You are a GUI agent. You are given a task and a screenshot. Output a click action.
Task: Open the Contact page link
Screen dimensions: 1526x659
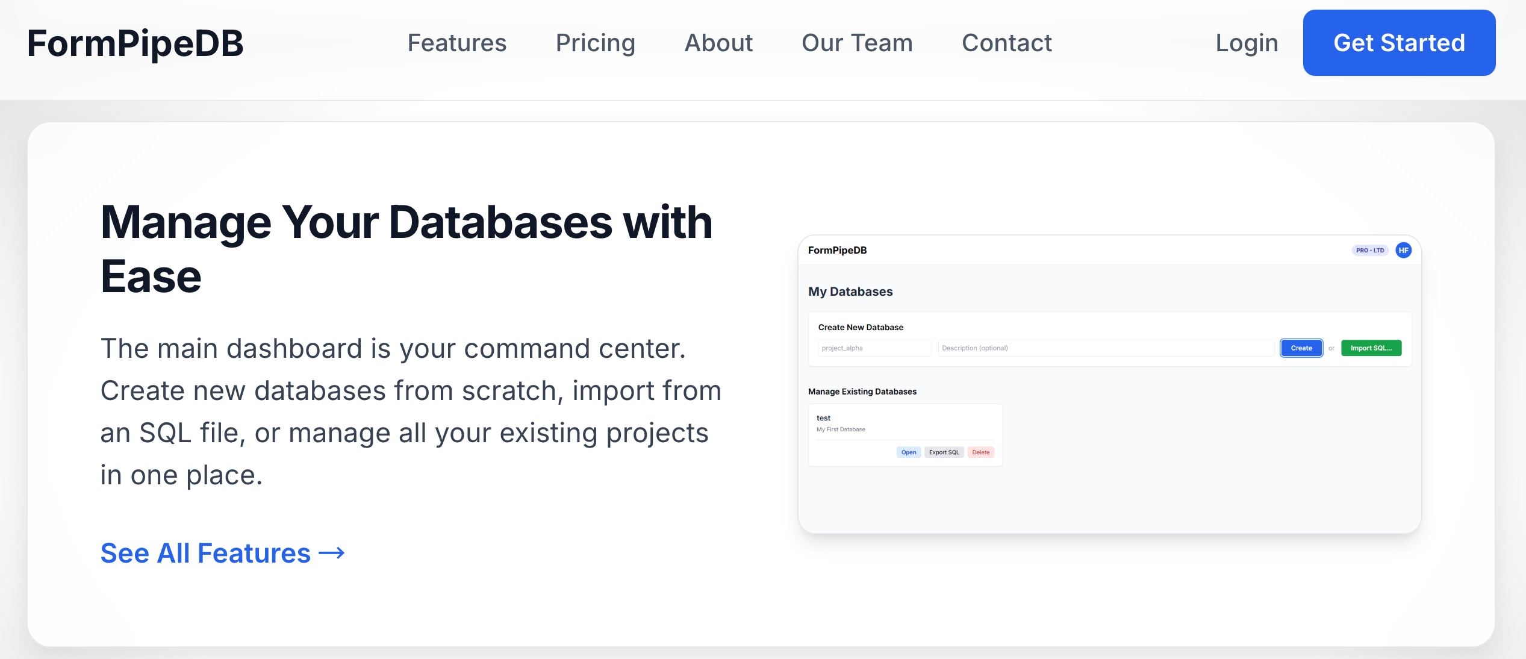click(1006, 43)
